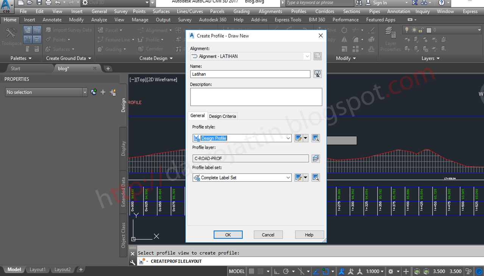Screen dimensions: 484x276
Task: Open the Profile style picker magnifier icon
Action: [316, 138]
